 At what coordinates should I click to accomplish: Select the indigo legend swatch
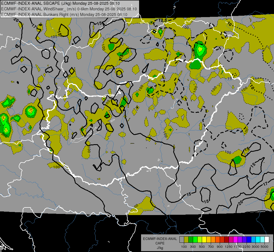(x=244, y=239)
